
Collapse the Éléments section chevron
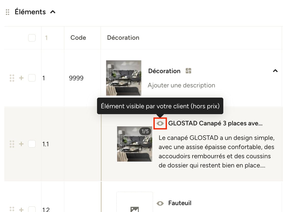point(53,12)
